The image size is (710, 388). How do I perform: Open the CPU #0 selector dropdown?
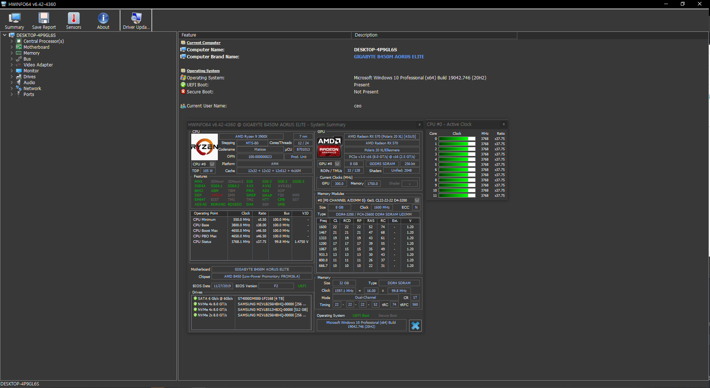tap(212, 164)
